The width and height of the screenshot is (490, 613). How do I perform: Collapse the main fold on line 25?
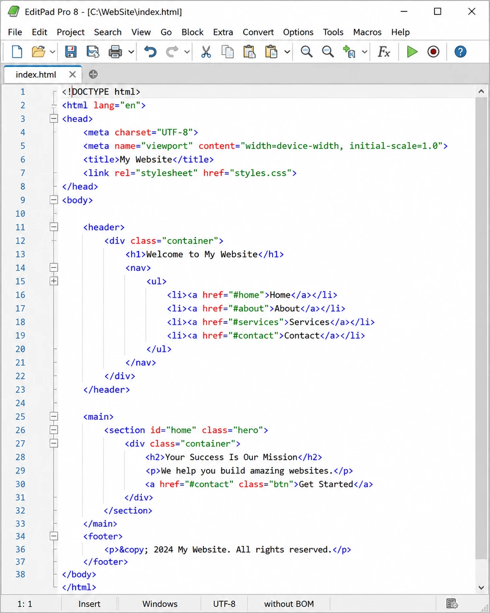tap(54, 416)
